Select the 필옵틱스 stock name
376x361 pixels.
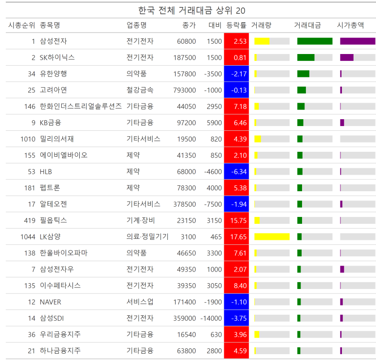pyautogui.click(x=53, y=220)
